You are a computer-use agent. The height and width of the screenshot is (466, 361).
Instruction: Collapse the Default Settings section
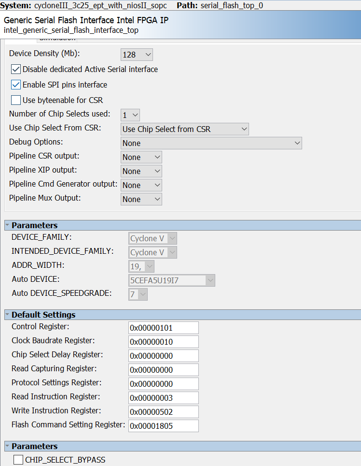tap(7, 315)
